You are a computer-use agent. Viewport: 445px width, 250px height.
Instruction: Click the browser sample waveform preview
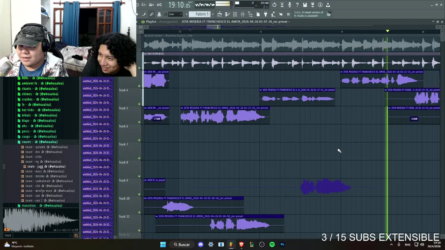point(41,220)
